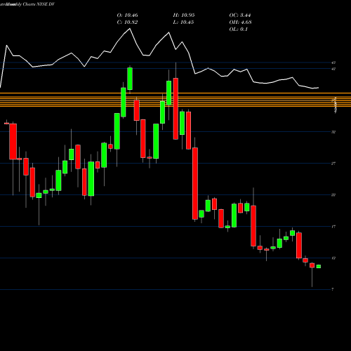
Task: Click the green candle body topping near 42
Action: tap(130, 79)
